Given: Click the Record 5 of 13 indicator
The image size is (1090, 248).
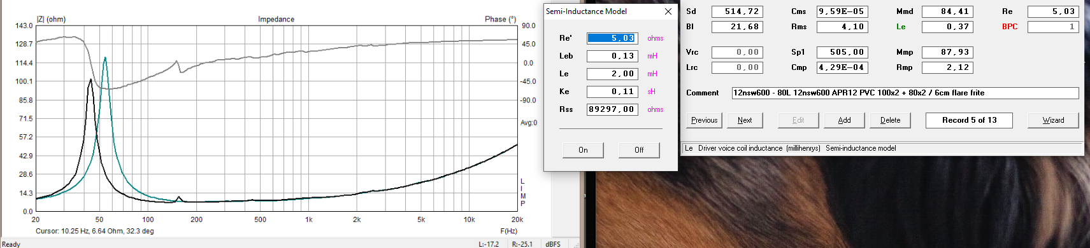Looking at the screenshot, I should coord(969,120).
